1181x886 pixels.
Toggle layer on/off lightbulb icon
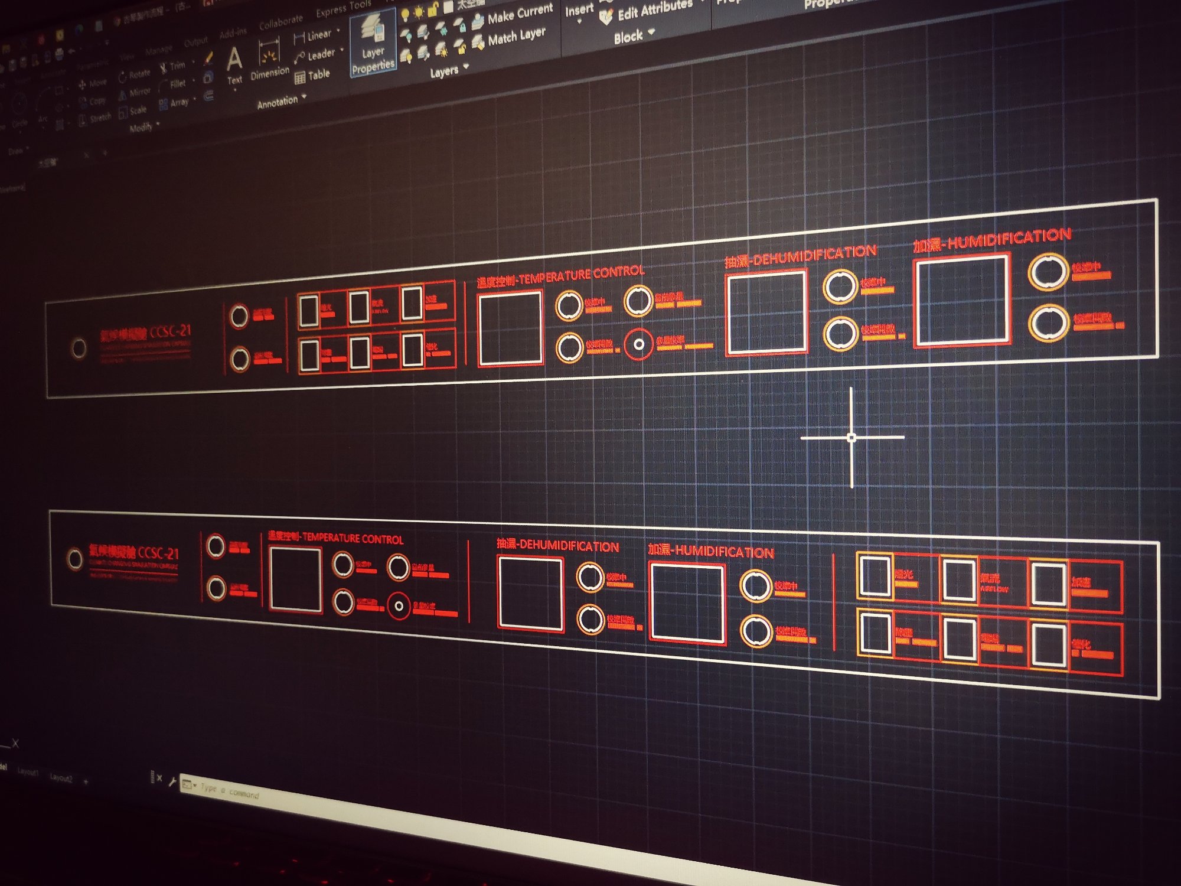[x=405, y=14]
